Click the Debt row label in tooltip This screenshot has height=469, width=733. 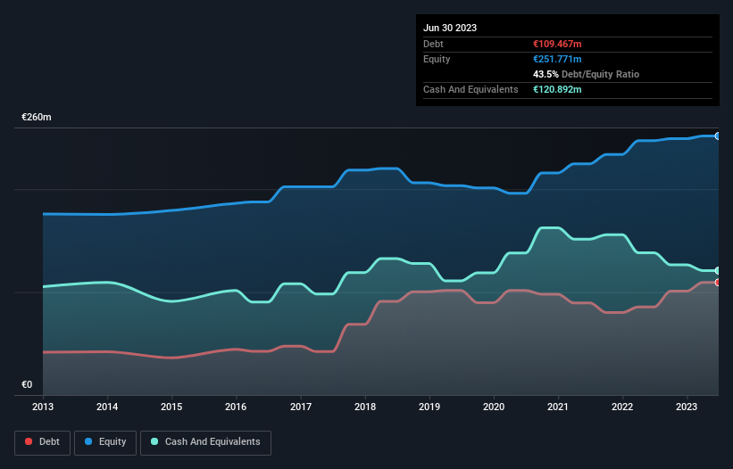click(x=433, y=44)
